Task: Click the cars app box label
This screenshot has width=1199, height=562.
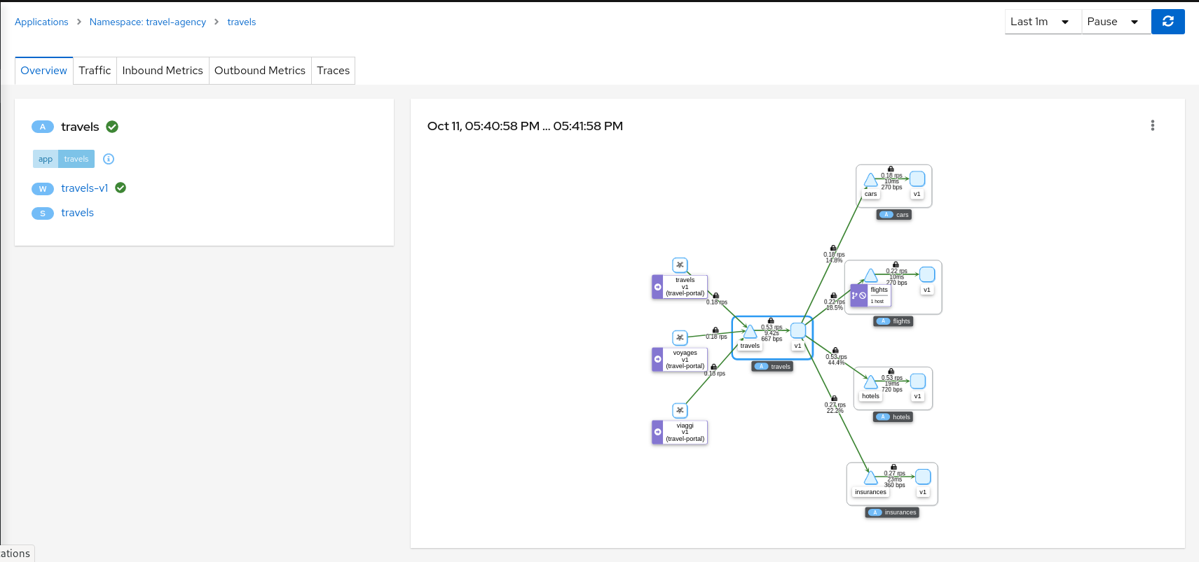Action: click(x=894, y=215)
